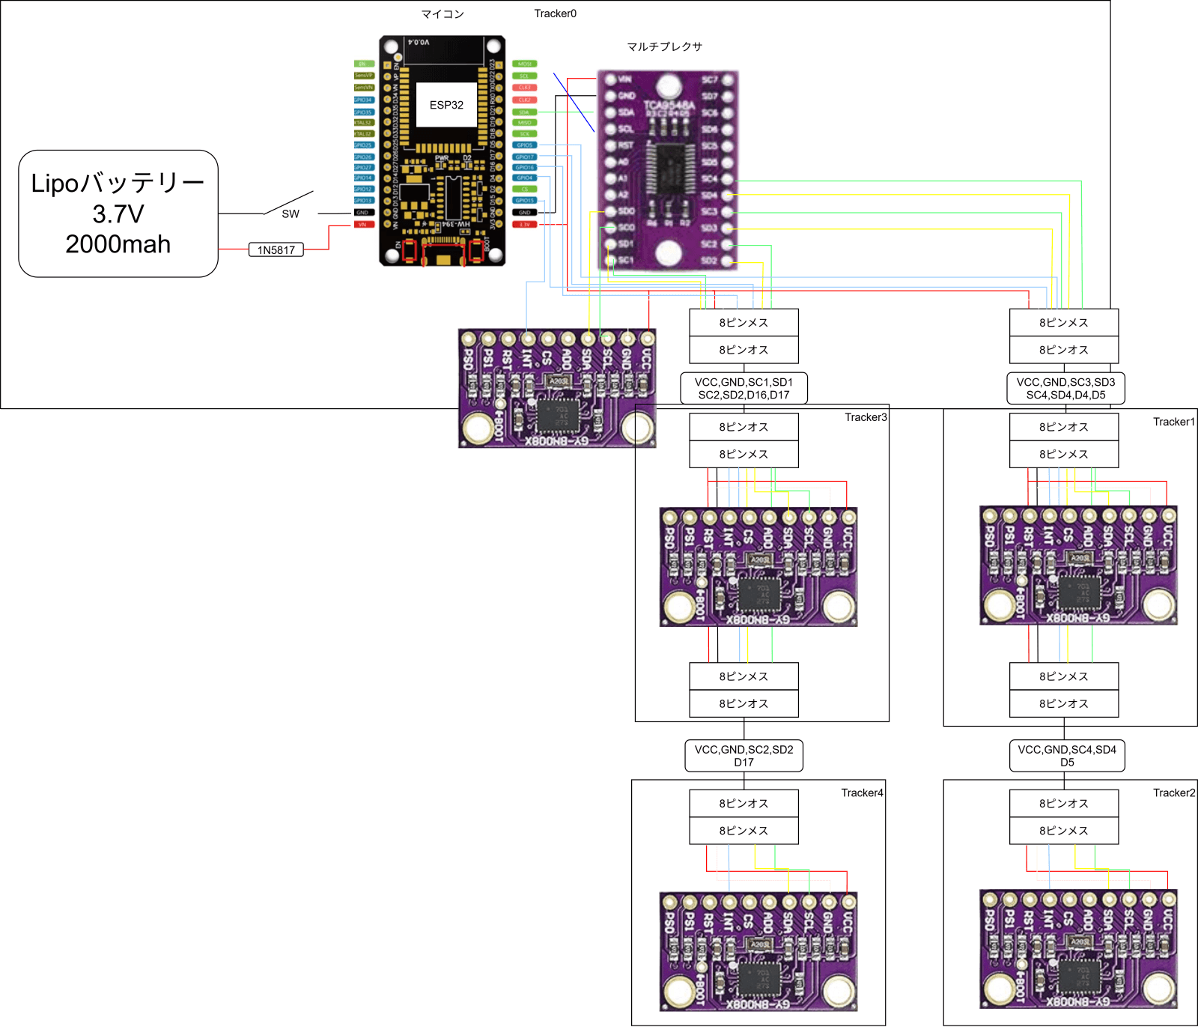The width and height of the screenshot is (1198, 1027).
Task: Select the Lipo battery 3.7V 2000mah box
Action: click(x=118, y=213)
